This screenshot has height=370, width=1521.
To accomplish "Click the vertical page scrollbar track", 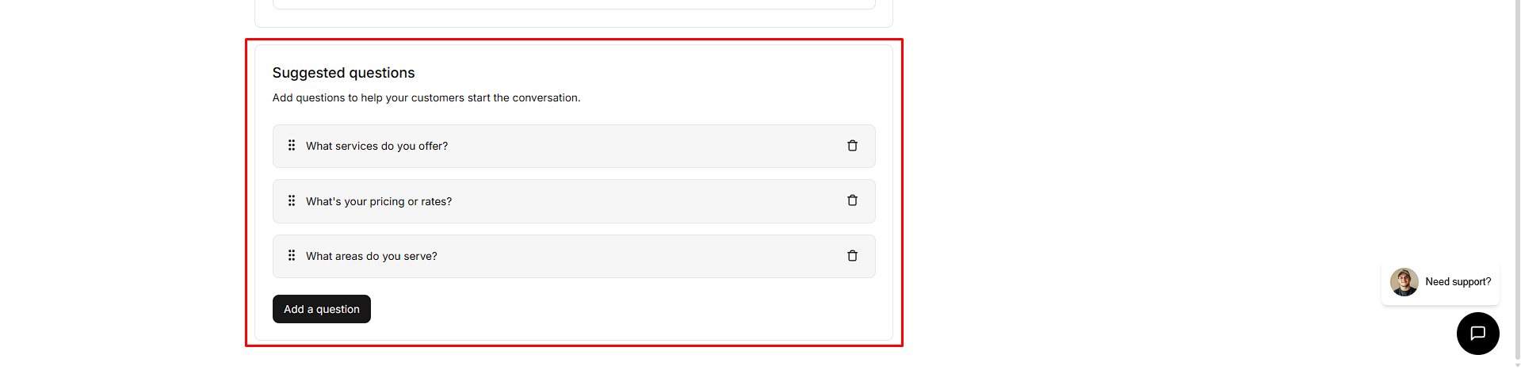I will click(x=1517, y=158).
